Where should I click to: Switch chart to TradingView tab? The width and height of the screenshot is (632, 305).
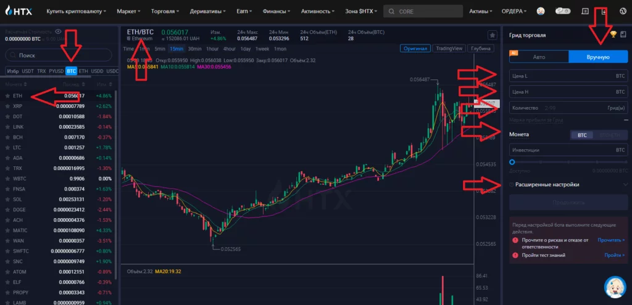pos(447,49)
